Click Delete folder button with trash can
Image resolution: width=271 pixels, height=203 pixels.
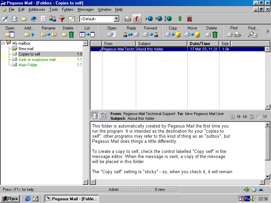click(68, 32)
